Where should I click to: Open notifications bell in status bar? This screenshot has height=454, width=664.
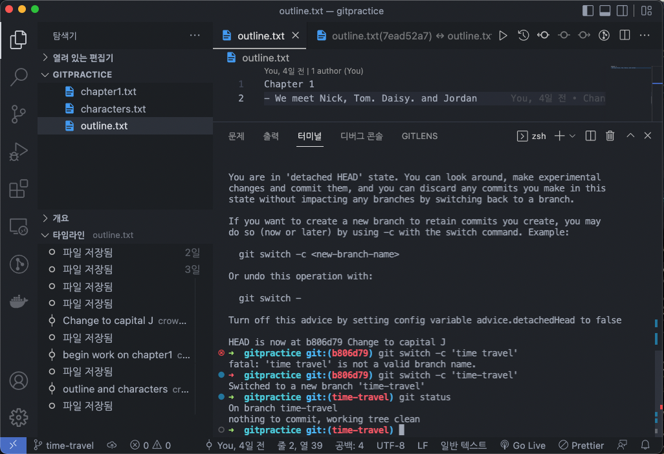click(x=645, y=445)
